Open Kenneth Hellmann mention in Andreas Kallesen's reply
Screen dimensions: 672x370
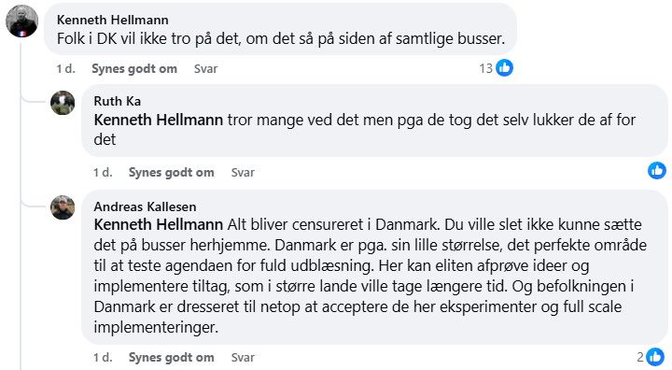(x=159, y=224)
